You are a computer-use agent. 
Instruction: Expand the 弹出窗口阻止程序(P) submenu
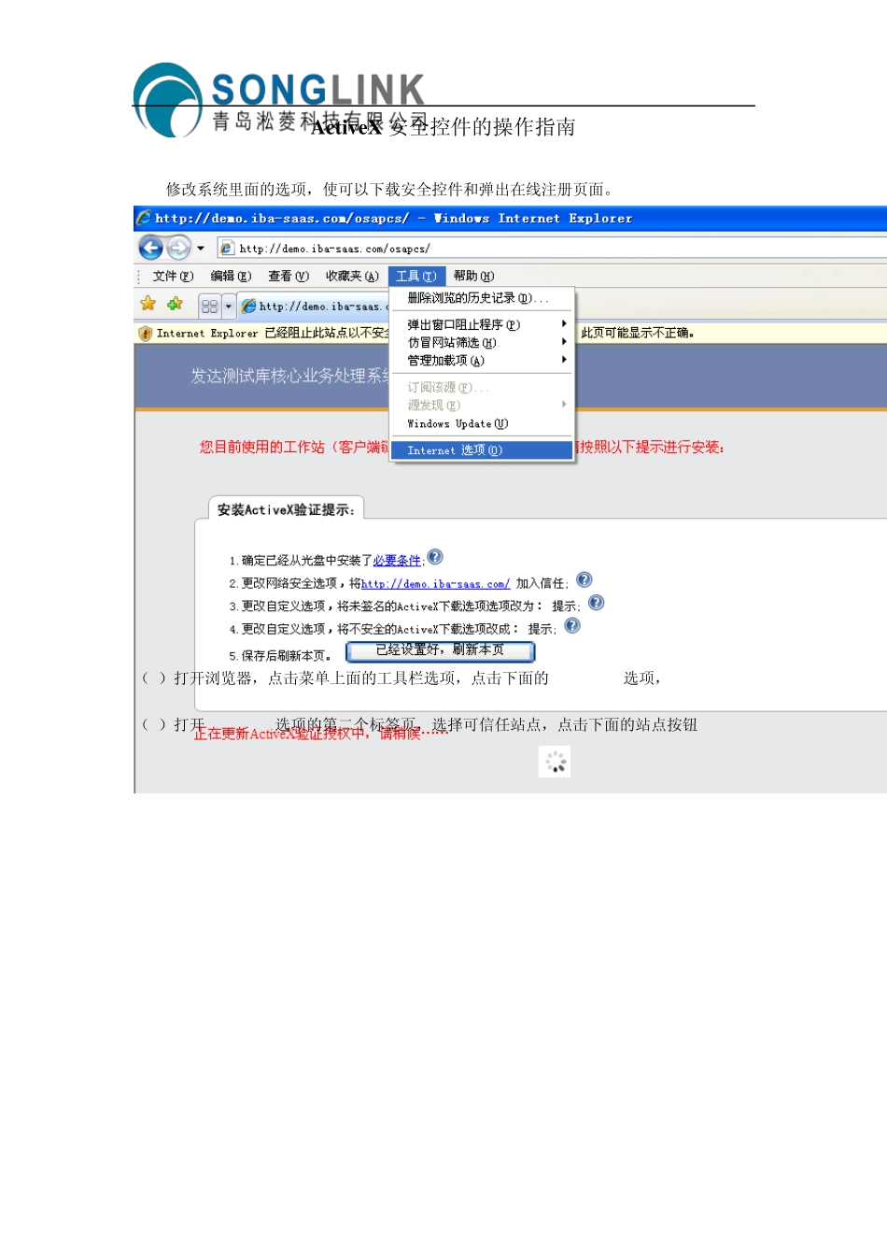pos(481,324)
